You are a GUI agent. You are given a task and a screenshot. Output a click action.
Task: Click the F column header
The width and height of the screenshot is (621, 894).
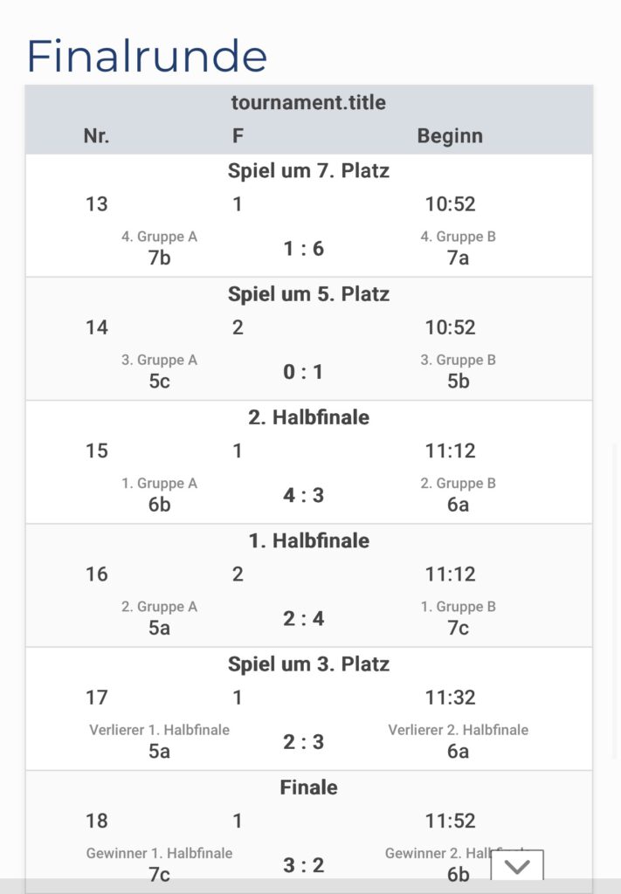coord(238,135)
